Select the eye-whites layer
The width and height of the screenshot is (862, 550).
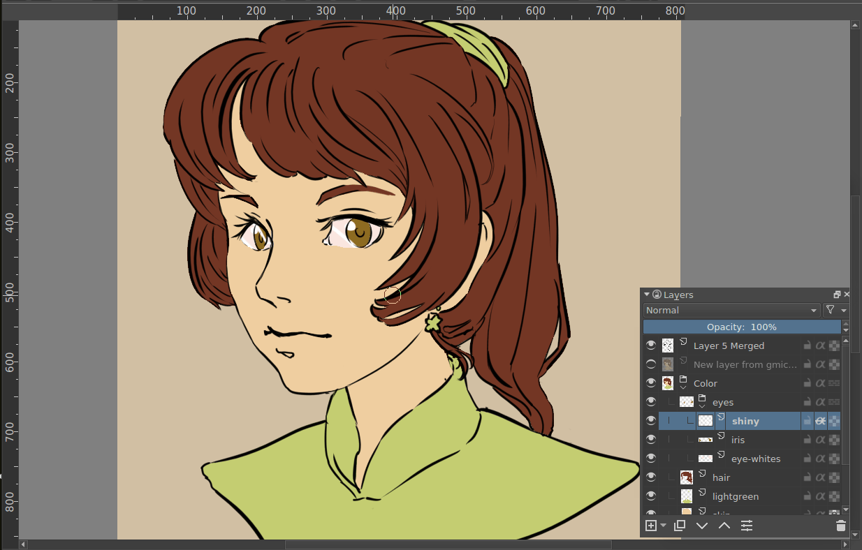pos(756,459)
